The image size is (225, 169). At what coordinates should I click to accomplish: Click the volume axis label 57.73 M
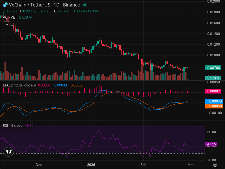coord(213,78)
